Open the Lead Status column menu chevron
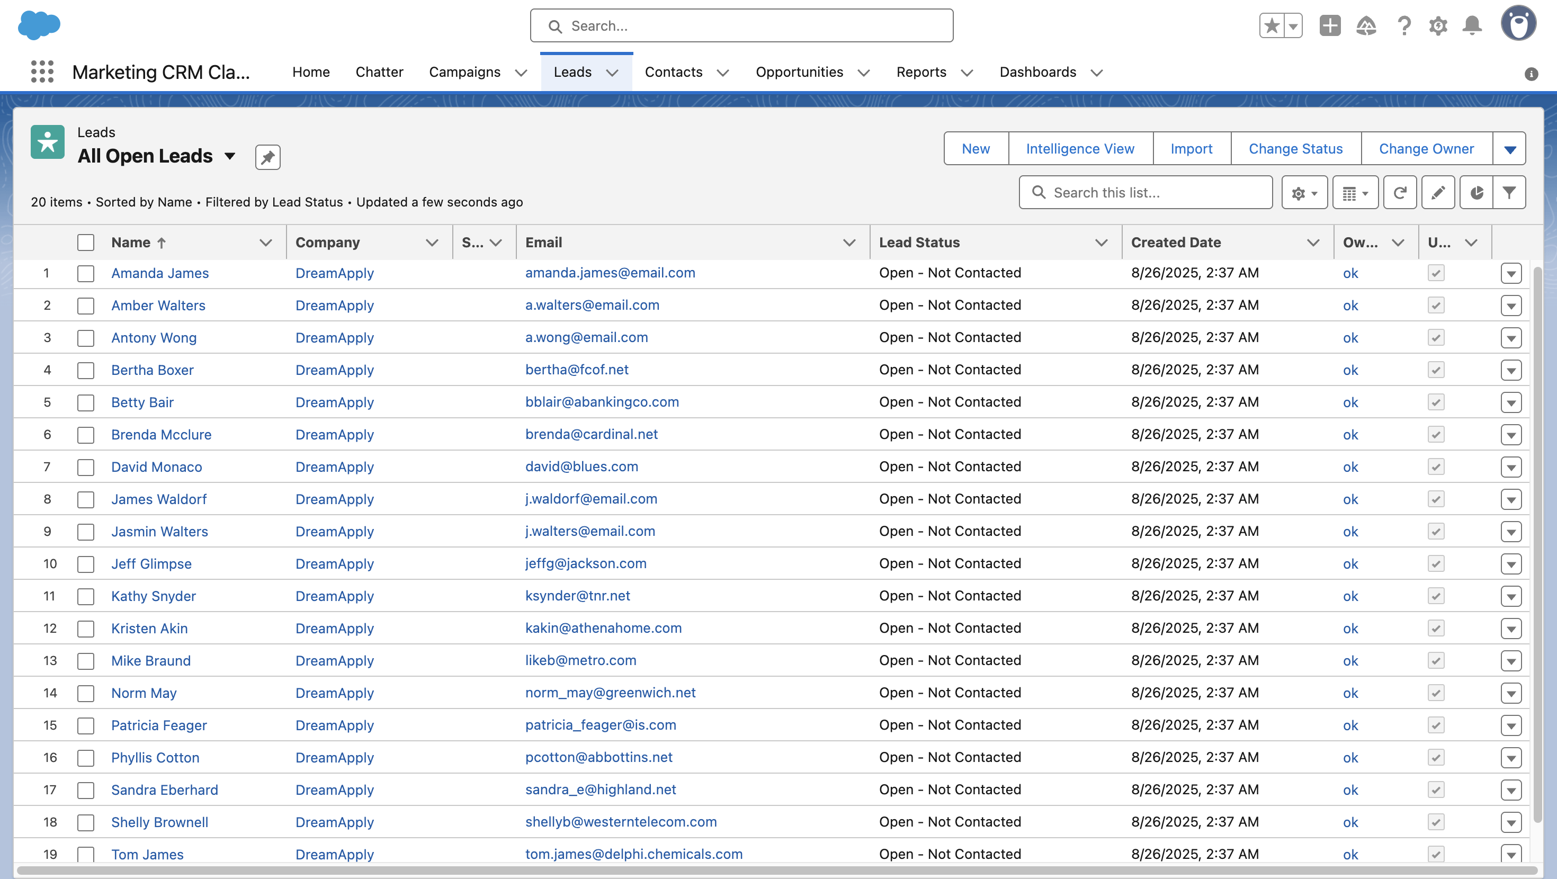The width and height of the screenshot is (1557, 879). tap(1101, 243)
